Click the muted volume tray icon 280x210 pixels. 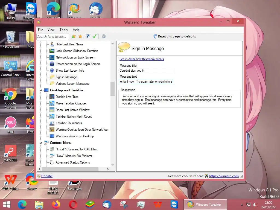tap(255, 205)
